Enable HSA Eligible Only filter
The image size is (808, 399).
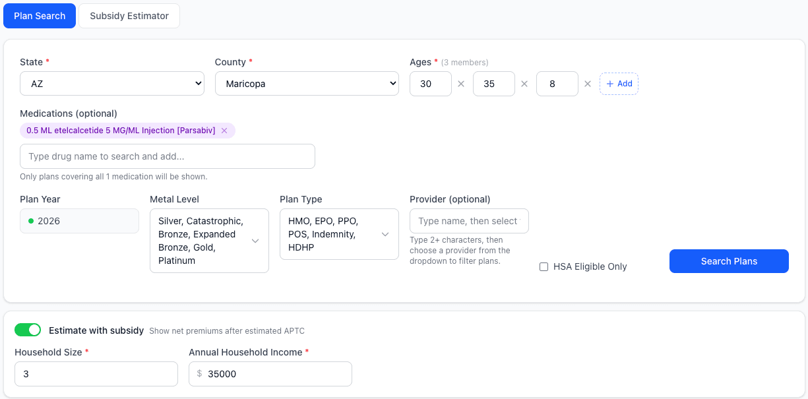click(x=544, y=266)
